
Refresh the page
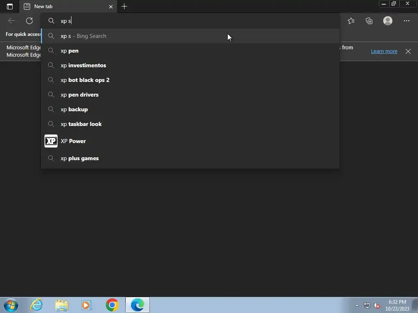(29, 21)
